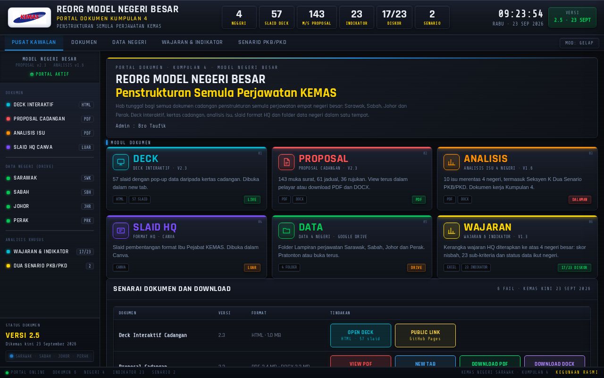Open the SABAH drive folder link

[x=50, y=192]
